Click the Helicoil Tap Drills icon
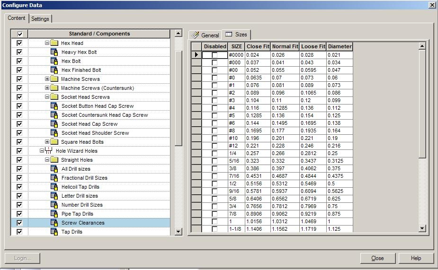The height and width of the screenshot is (270, 438). [x=54, y=187]
